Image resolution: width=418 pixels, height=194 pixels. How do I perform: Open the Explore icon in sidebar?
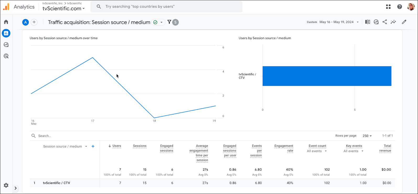[6, 45]
